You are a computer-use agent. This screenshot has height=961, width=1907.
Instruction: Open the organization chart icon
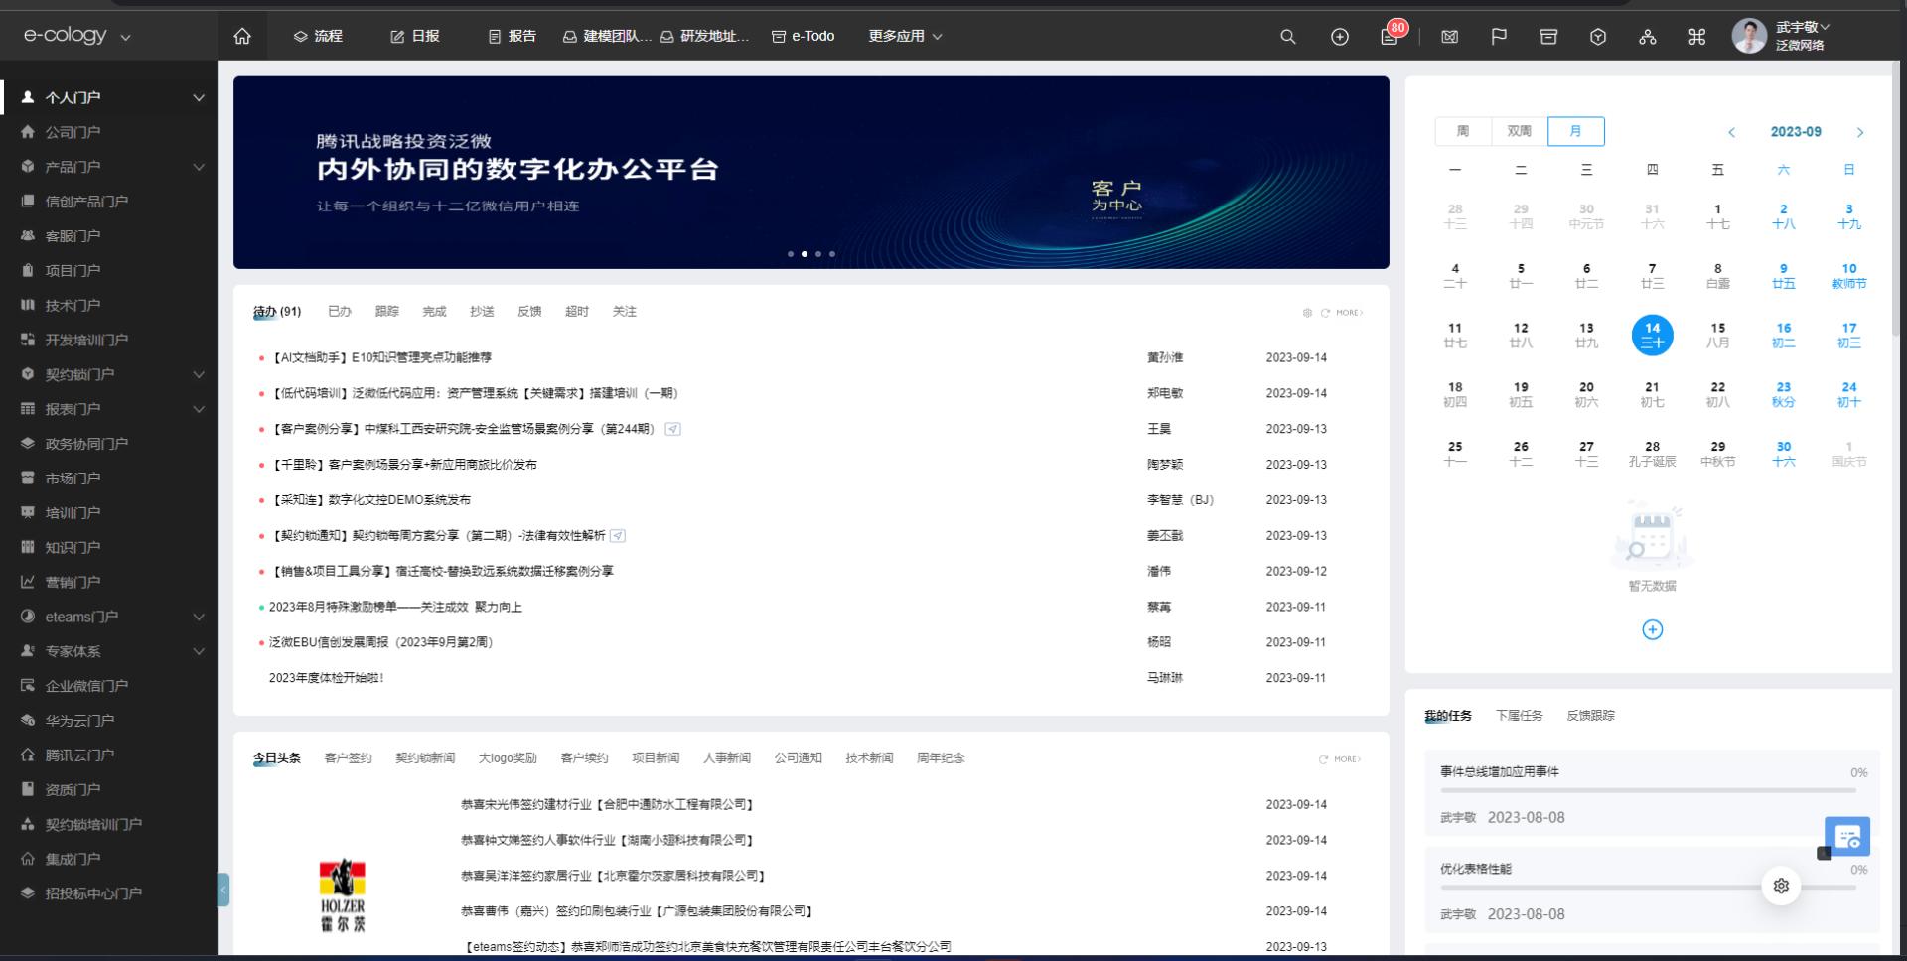point(1648,37)
